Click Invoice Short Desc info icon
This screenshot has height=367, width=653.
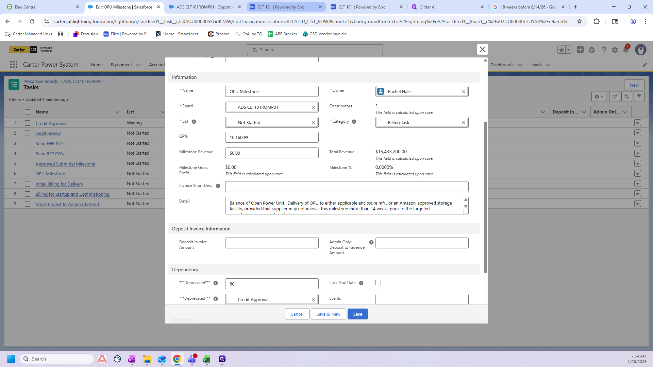218,186
